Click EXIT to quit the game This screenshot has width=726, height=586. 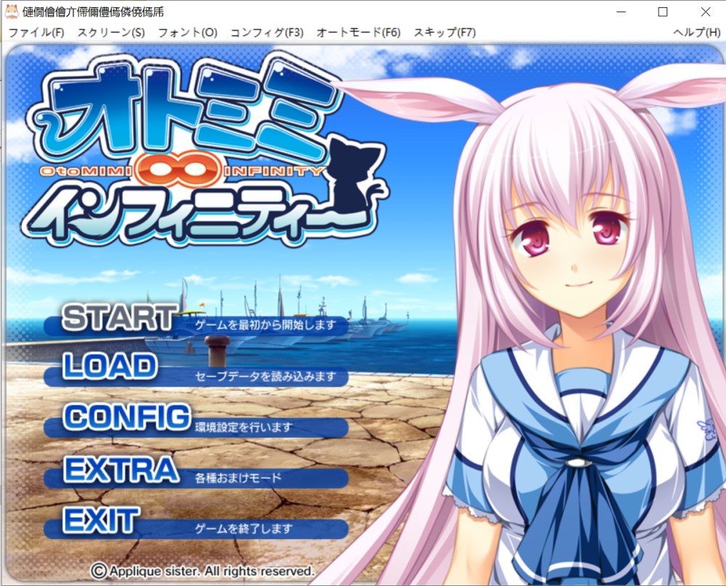(101, 520)
